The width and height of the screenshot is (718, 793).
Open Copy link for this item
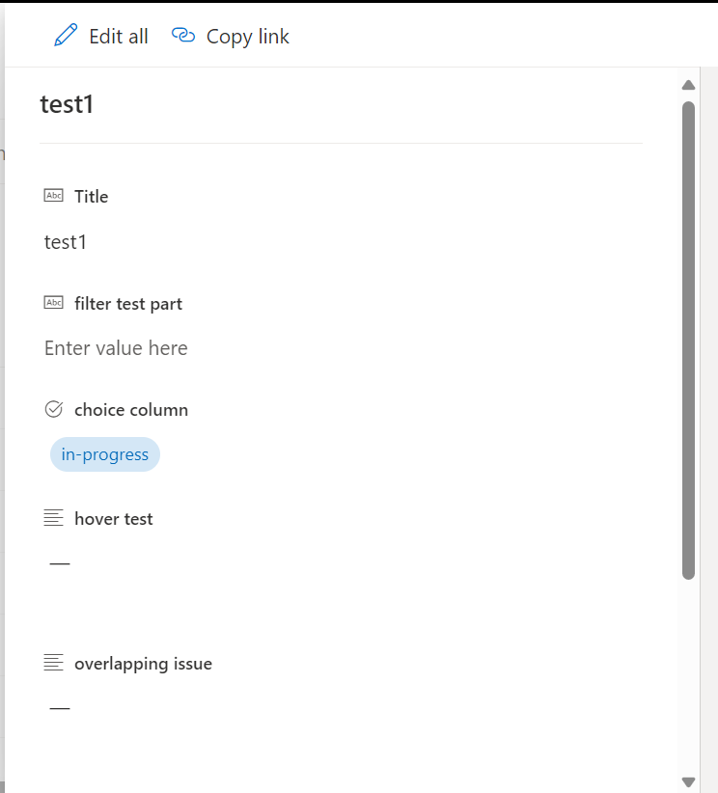pyautogui.click(x=246, y=36)
